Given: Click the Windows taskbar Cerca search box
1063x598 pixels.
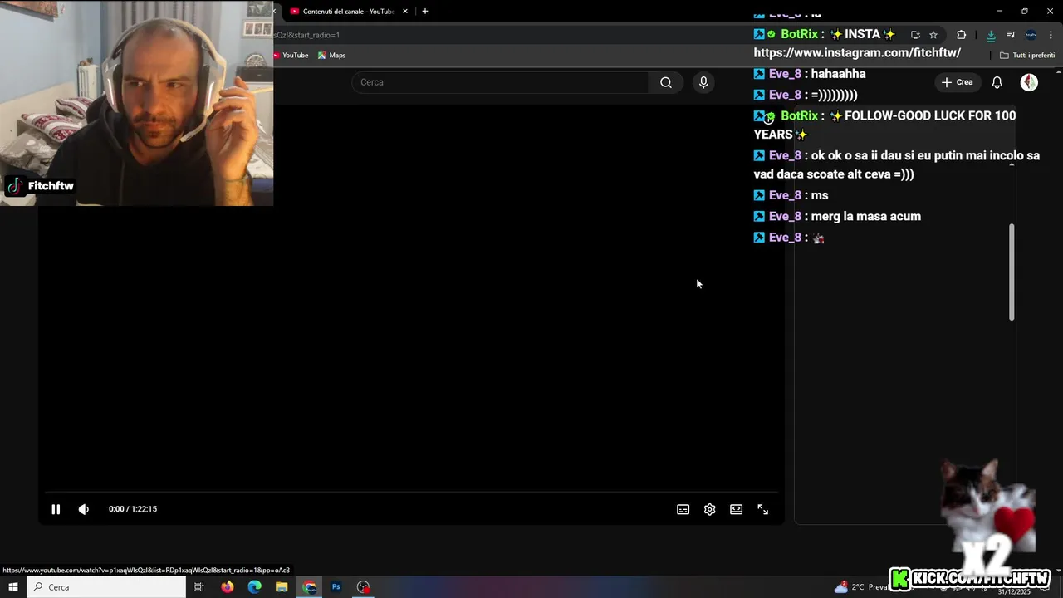Looking at the screenshot, I should (x=106, y=587).
